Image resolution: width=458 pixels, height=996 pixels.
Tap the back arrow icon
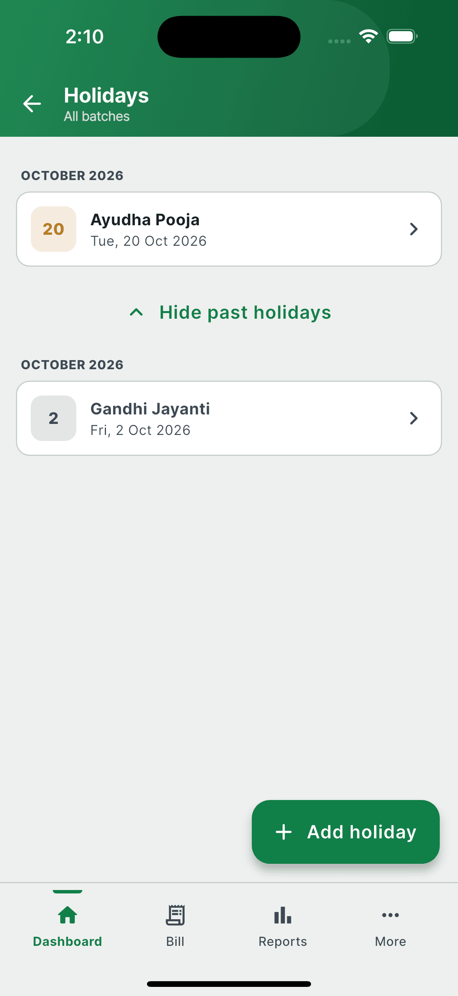(x=32, y=104)
